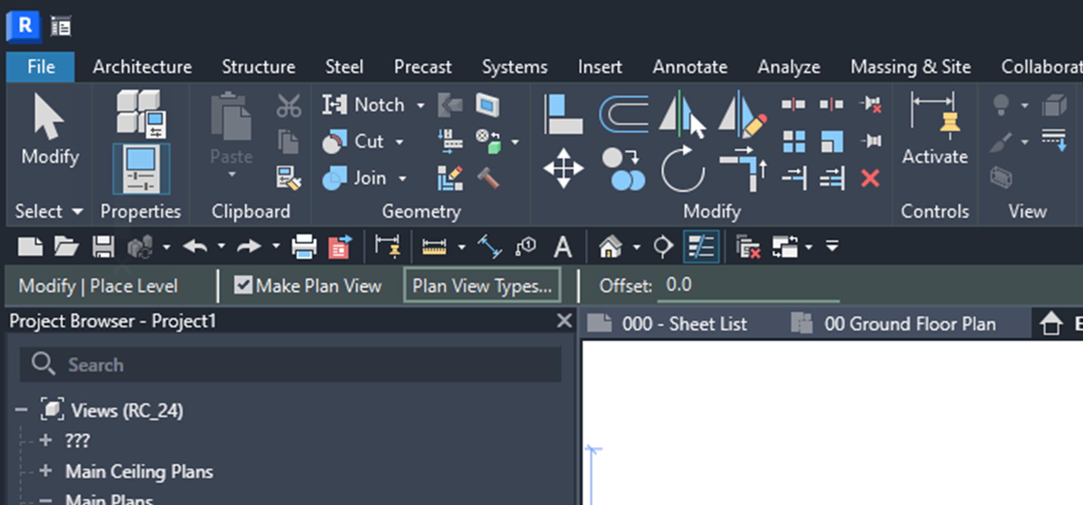Select the Copy tool icon

tap(623, 169)
